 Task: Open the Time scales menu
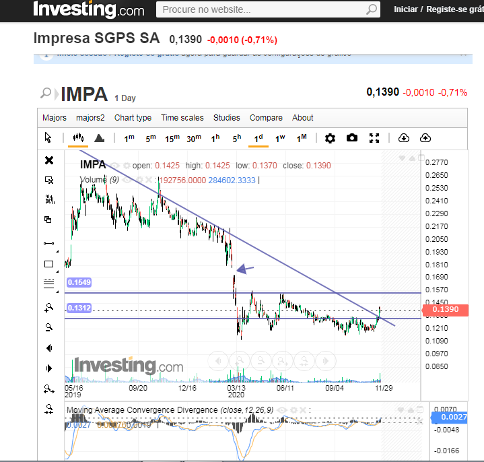coord(182,118)
